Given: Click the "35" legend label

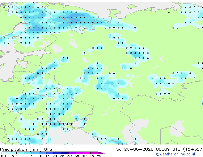Looking at the screenshot, I should 77,156.
